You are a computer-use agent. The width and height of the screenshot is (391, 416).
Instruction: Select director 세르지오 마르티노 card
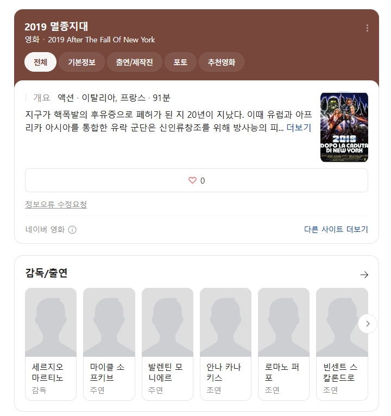point(51,344)
